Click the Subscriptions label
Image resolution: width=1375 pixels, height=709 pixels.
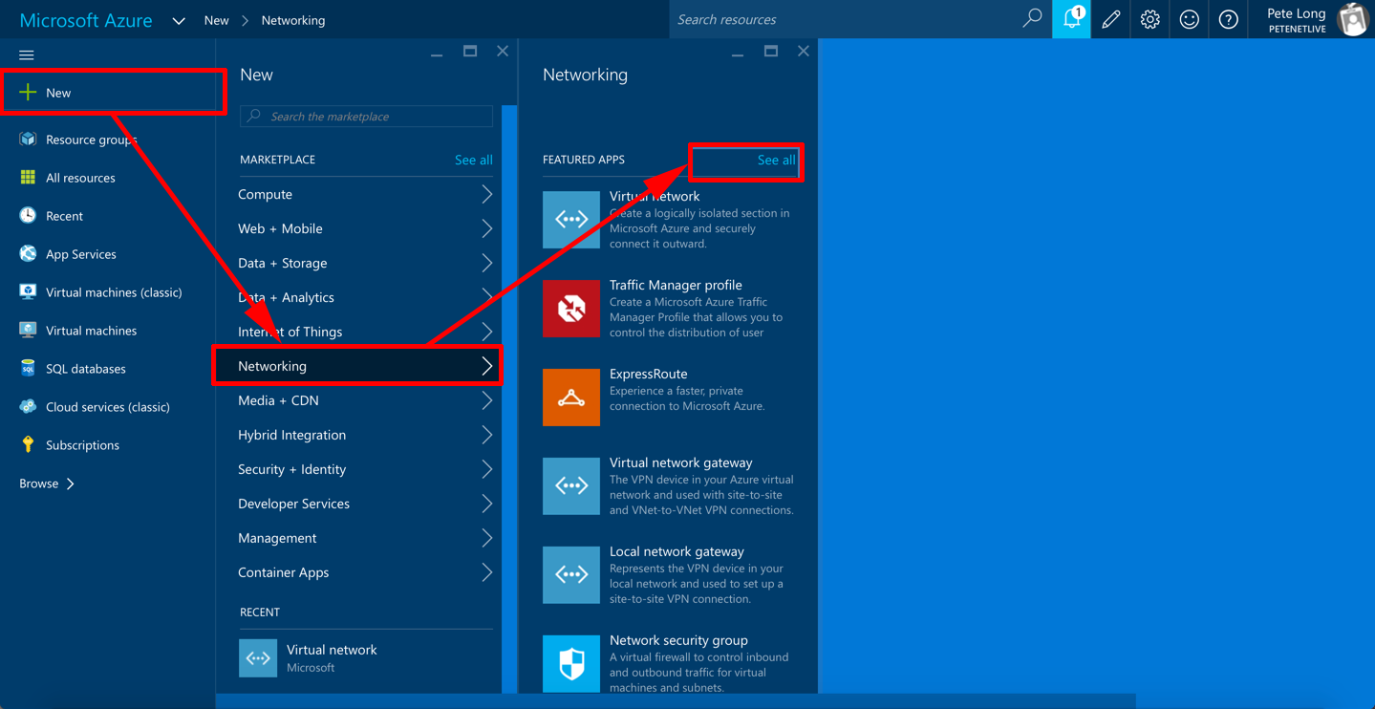pyautogui.click(x=82, y=445)
